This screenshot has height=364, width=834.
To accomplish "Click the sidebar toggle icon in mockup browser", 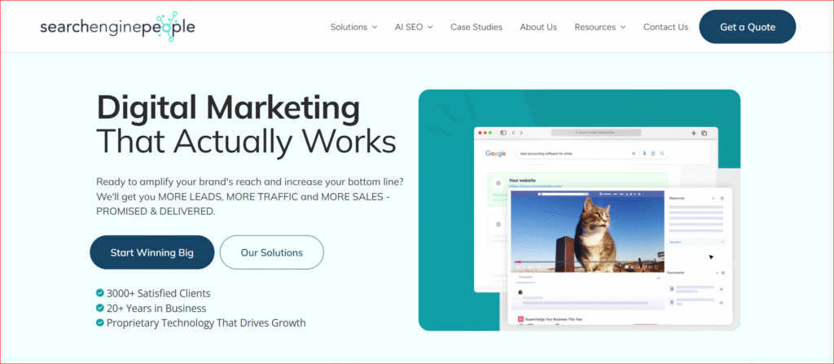I will point(503,133).
